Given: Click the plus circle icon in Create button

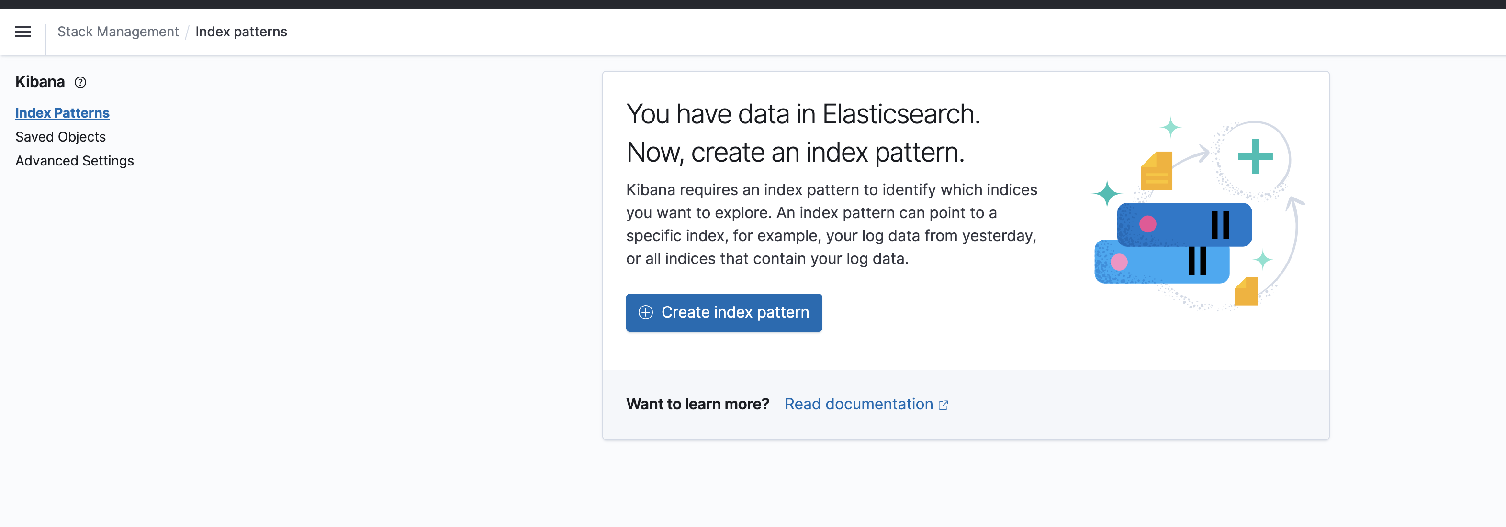Looking at the screenshot, I should point(645,313).
